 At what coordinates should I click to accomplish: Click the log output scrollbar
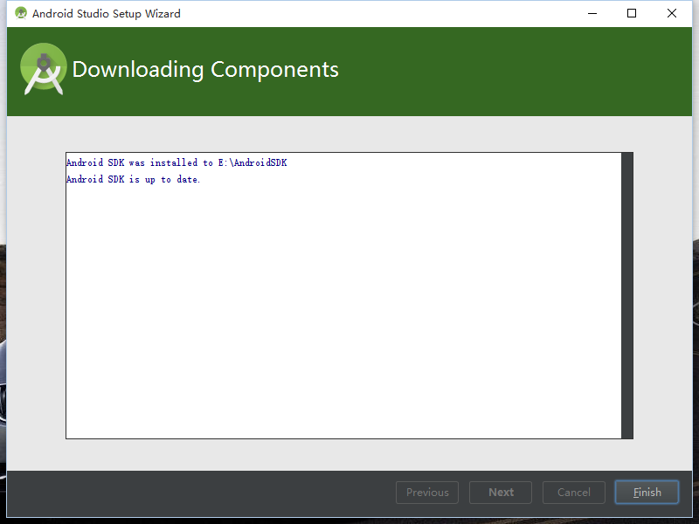627,295
